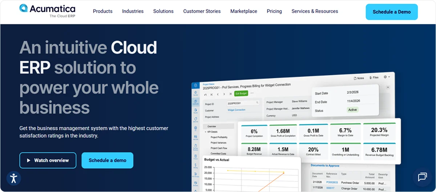Select Overview in the project tree

218,126
